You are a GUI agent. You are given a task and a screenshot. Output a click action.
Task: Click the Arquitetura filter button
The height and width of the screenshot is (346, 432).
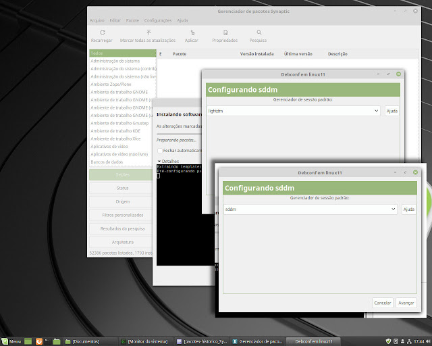click(121, 242)
